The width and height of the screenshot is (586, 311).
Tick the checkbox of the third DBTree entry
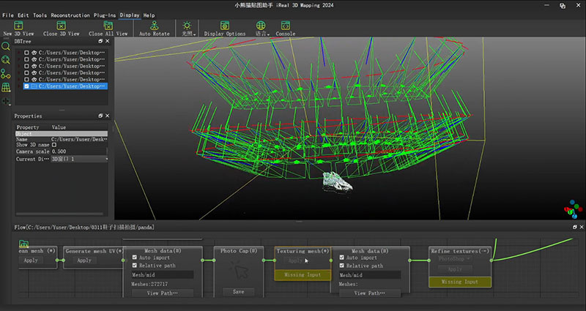(x=26, y=66)
